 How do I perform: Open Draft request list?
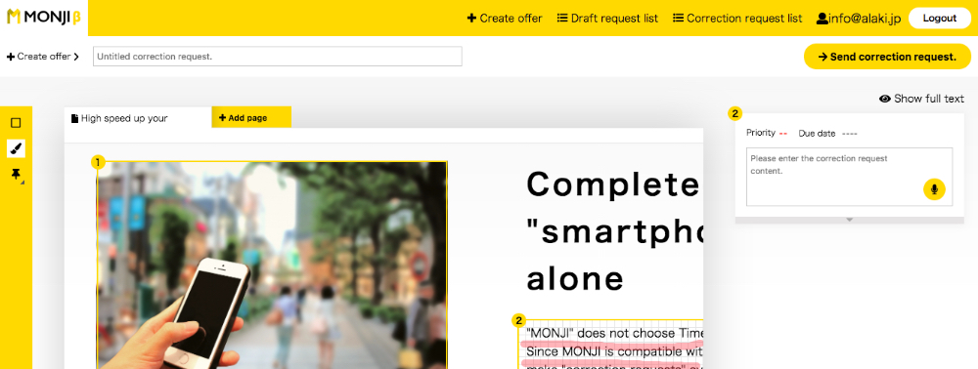coord(607,18)
